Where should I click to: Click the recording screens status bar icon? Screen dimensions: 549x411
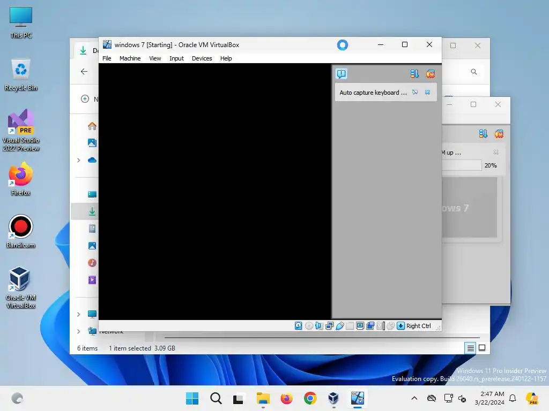tap(370, 326)
